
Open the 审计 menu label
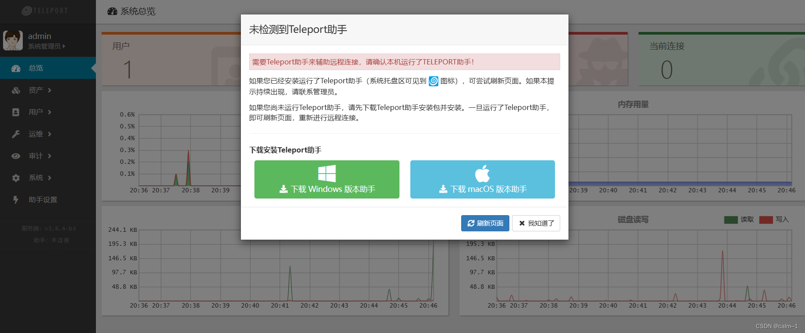tap(36, 156)
